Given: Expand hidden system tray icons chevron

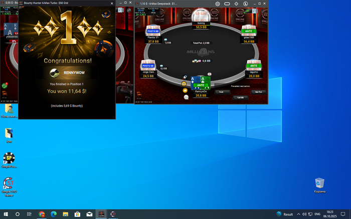Looking at the screenshot, I should click(x=298, y=214).
